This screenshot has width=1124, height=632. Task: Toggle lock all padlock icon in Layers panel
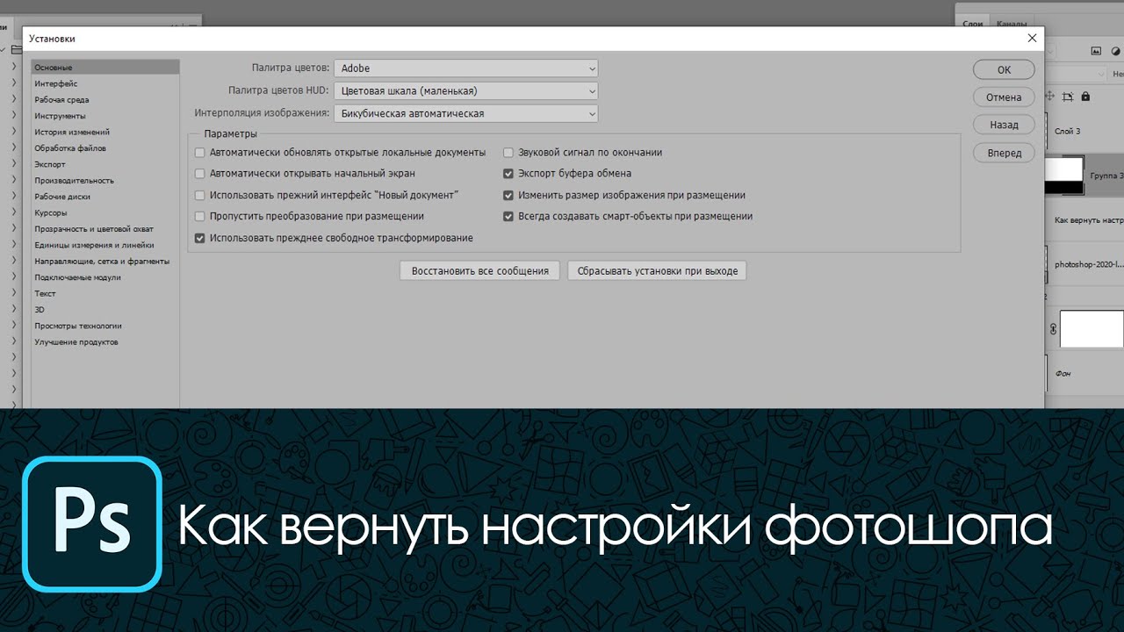pos(1085,96)
